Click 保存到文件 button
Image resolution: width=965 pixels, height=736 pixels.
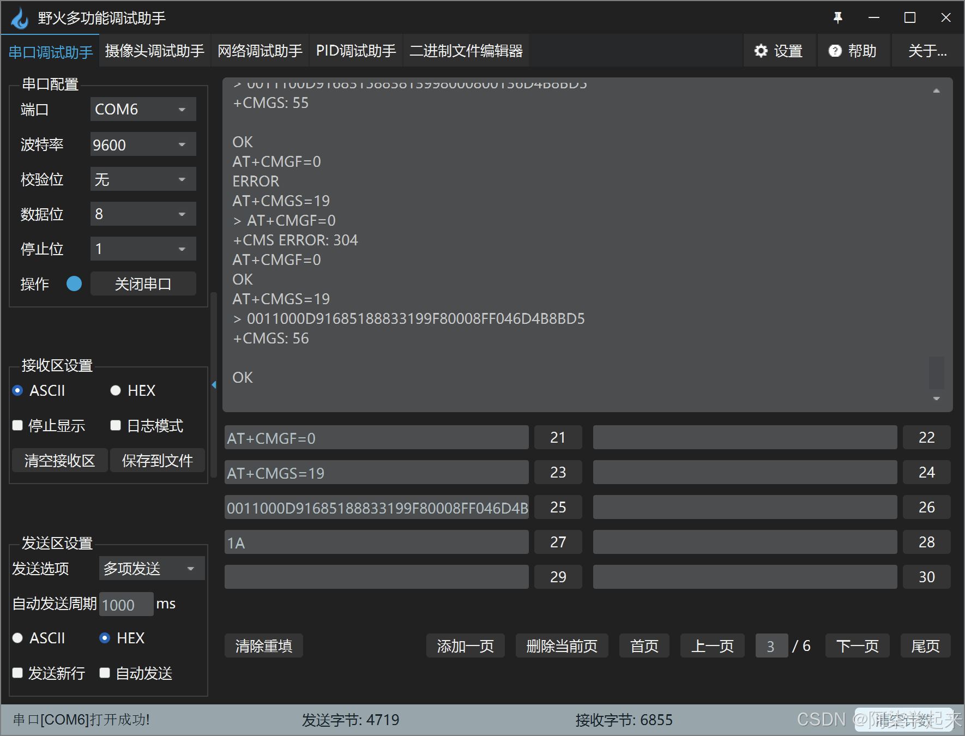pyautogui.click(x=158, y=460)
